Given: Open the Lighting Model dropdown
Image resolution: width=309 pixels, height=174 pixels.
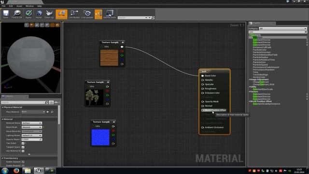Looking at the screenshot, I should [x=32, y=135].
